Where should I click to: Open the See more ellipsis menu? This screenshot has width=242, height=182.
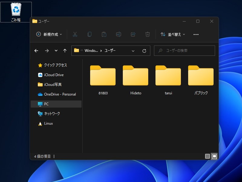pyautogui.click(x=196, y=34)
